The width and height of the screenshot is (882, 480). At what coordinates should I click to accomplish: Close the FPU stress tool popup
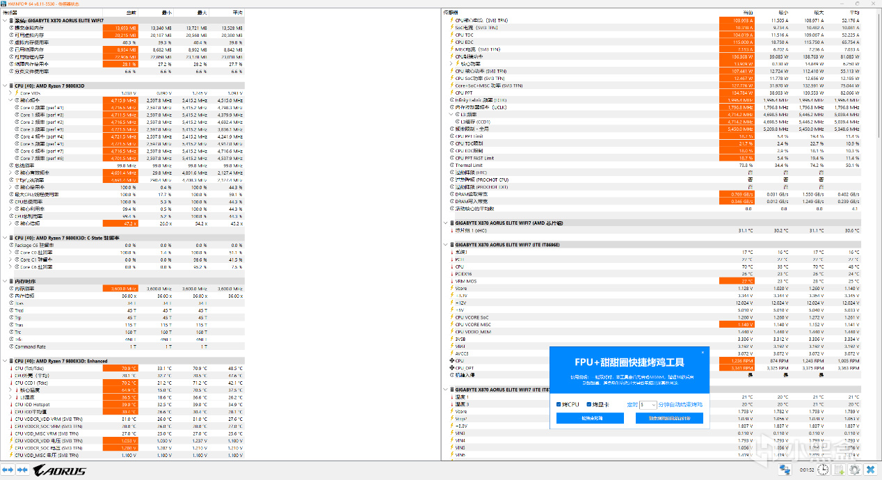pyautogui.click(x=703, y=352)
